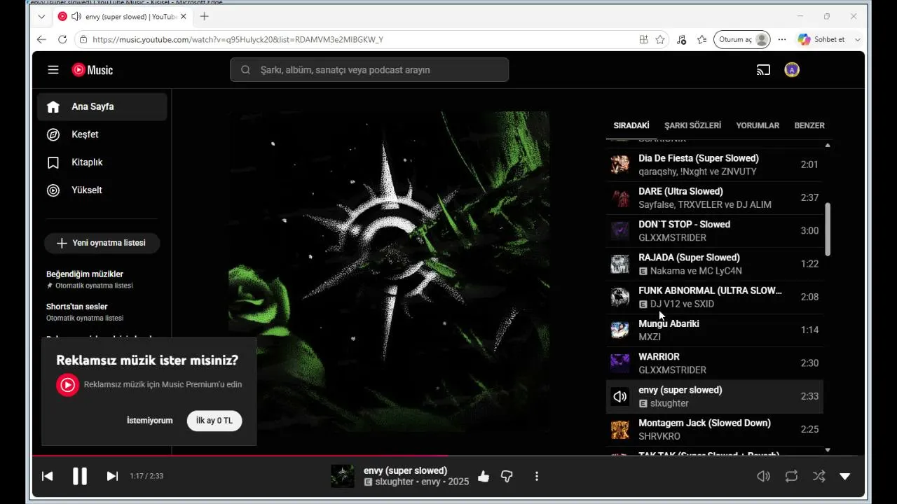
Task: Open Keşfet in the sidebar
Action: click(102, 134)
